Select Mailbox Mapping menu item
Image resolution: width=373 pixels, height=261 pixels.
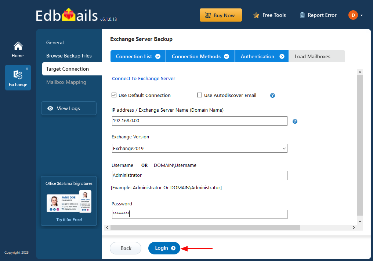point(66,82)
